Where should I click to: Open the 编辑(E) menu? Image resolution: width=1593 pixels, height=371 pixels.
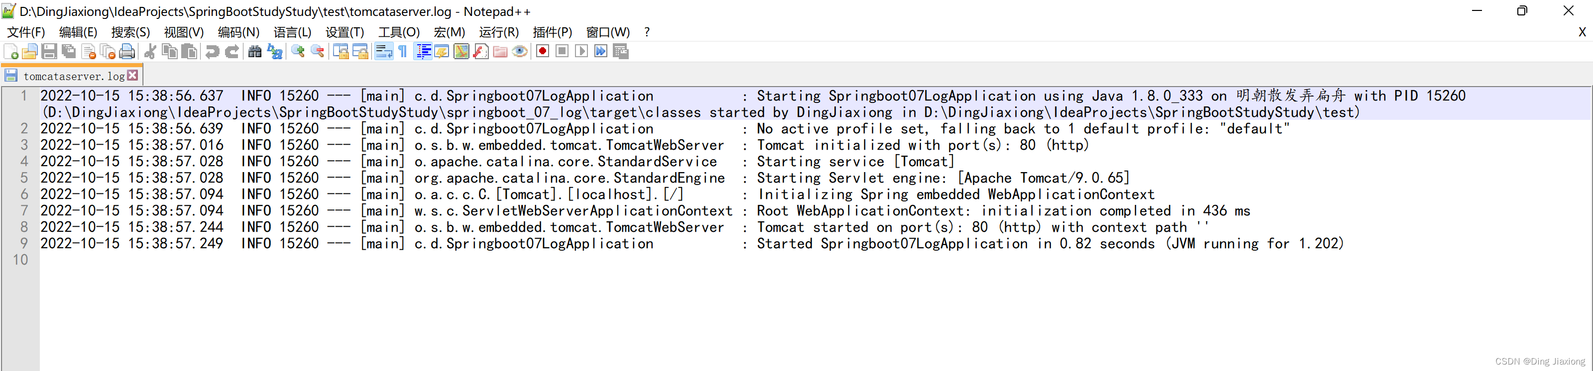tap(78, 32)
